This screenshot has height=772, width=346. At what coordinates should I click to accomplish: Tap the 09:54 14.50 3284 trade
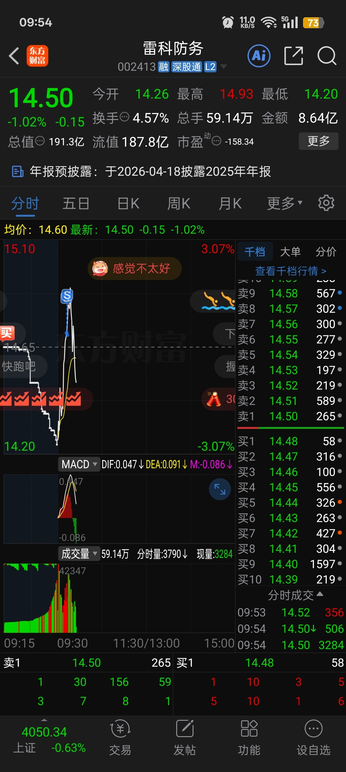(290, 645)
